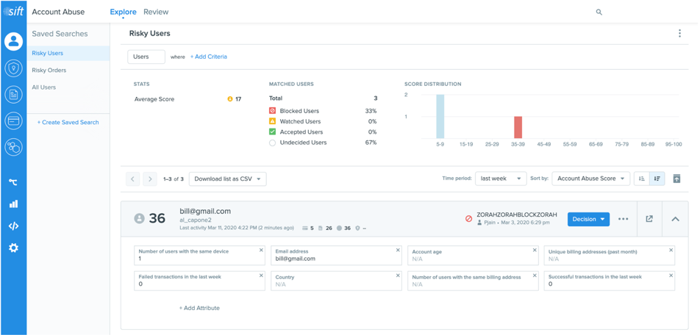This screenshot has height=335, width=700.
Task: Open the credit card sidebar icon
Action: 13,120
